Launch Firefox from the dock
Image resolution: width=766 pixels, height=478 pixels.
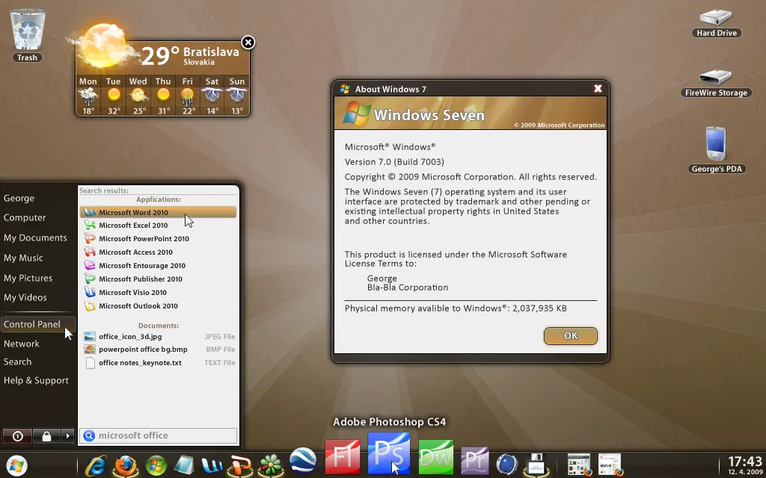[x=126, y=465]
